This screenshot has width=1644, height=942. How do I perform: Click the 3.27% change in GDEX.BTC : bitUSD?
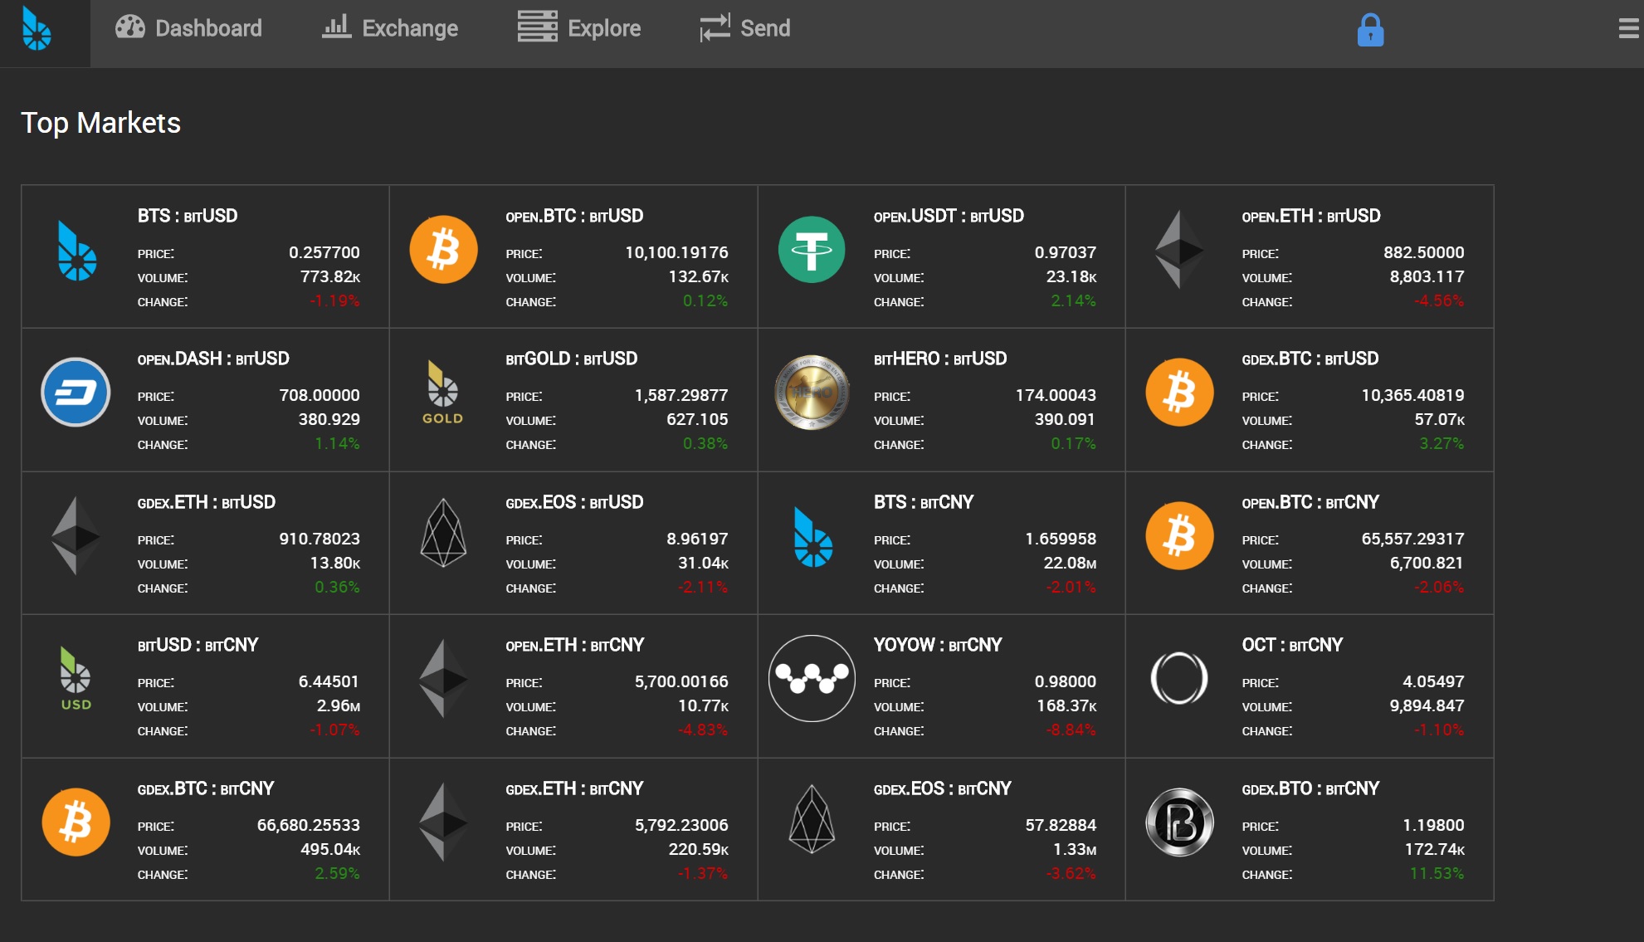tap(1442, 443)
